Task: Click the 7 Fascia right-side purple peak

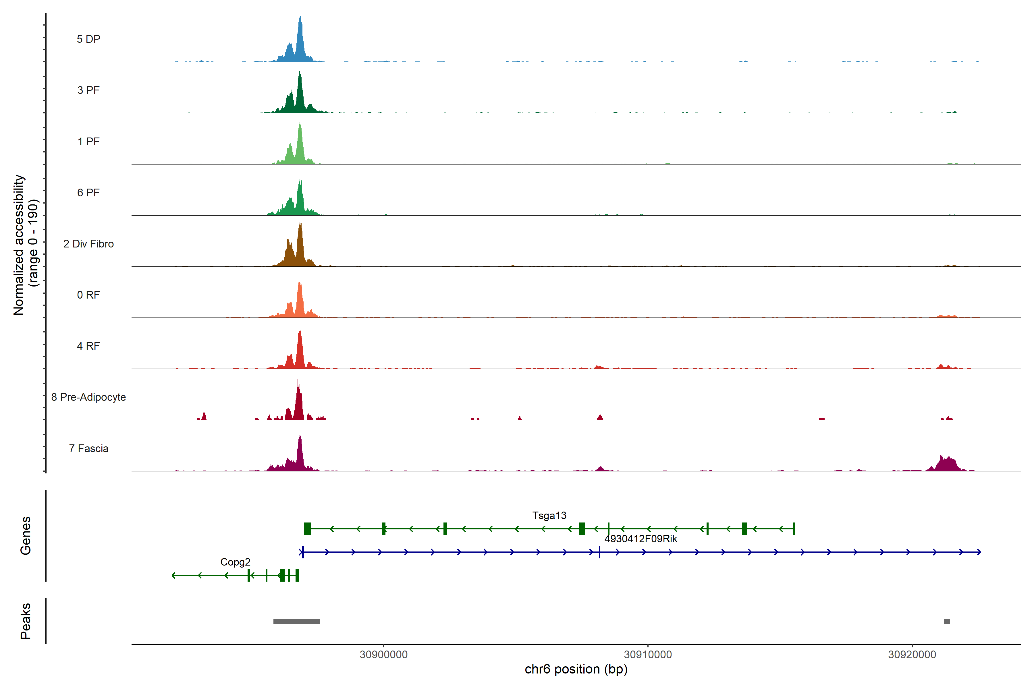Action: click(946, 464)
